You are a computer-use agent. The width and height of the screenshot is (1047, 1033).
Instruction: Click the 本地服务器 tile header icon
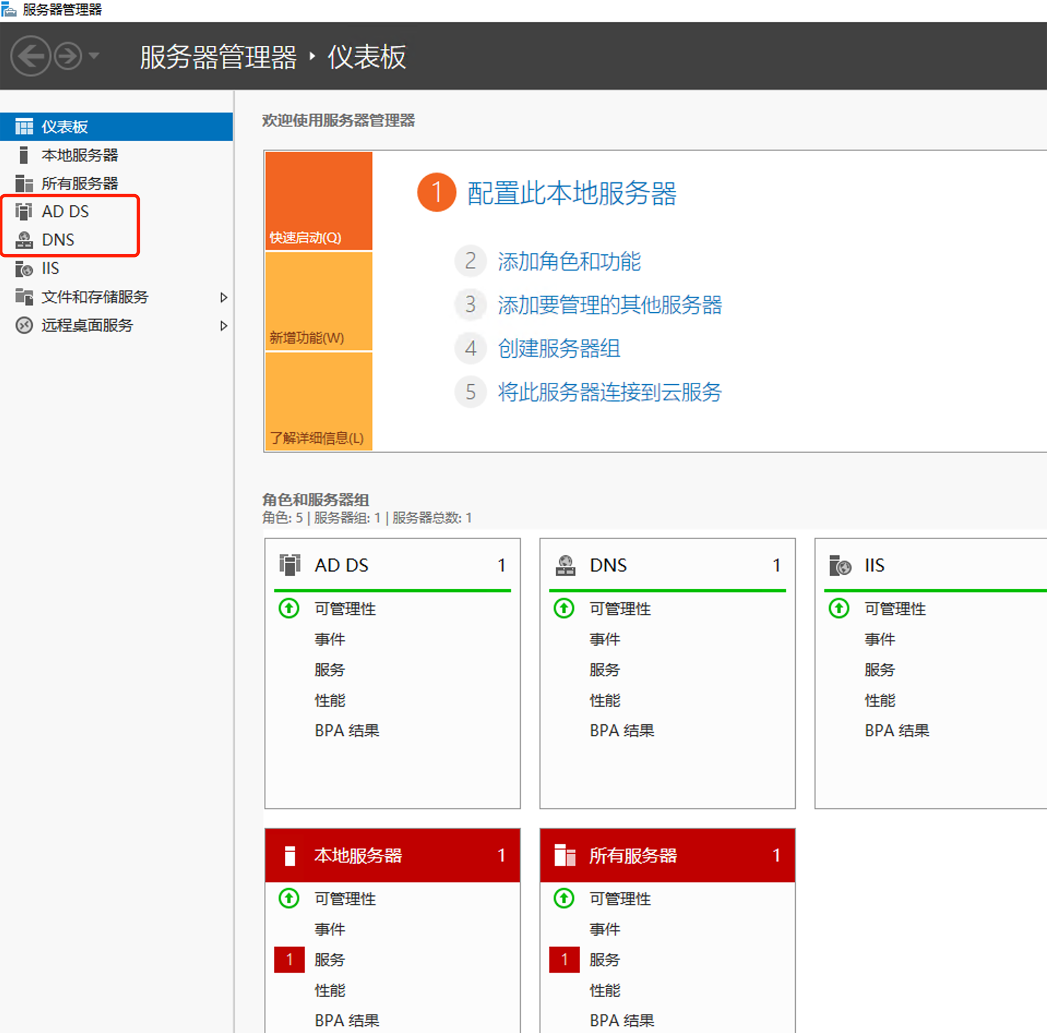point(290,856)
